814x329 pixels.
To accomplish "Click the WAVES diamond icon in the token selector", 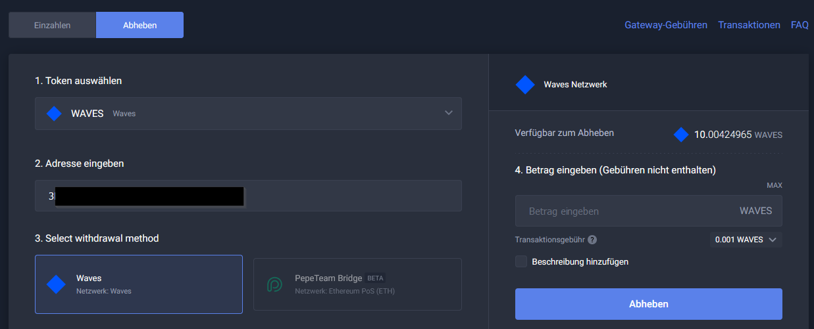I will 54,114.
